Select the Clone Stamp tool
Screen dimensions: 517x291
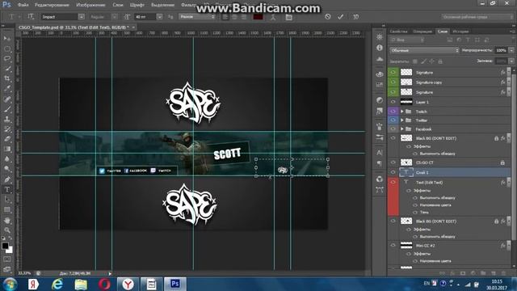(7, 119)
